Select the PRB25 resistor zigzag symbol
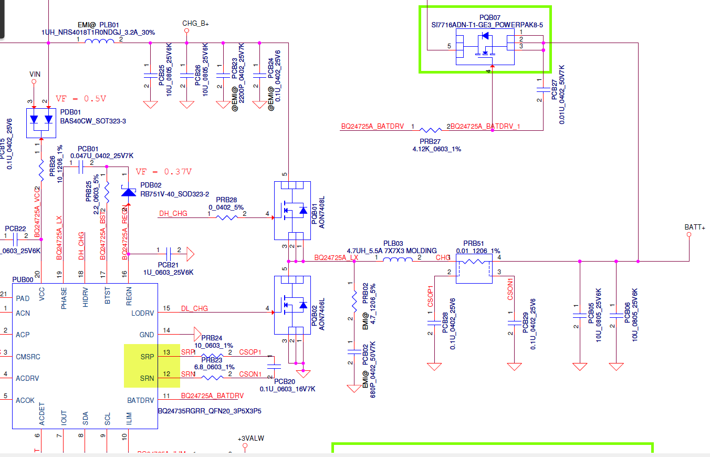The height and width of the screenshot is (457, 710). click(107, 191)
